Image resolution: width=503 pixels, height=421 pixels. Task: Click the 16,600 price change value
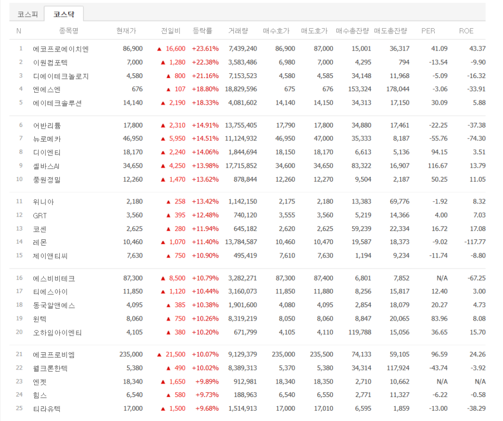coord(175,49)
